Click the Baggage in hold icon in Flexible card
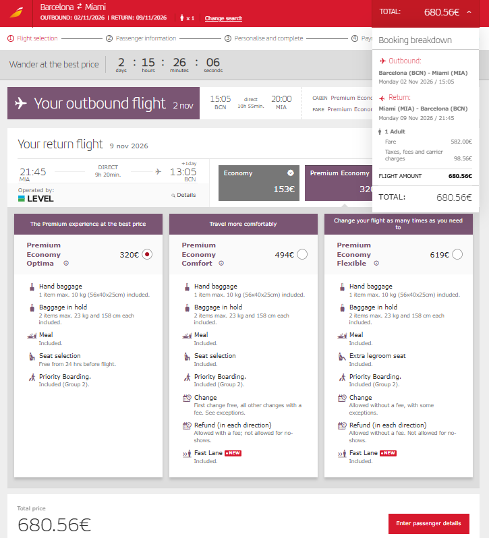Image resolution: width=489 pixels, height=538 pixels. pos(342,308)
